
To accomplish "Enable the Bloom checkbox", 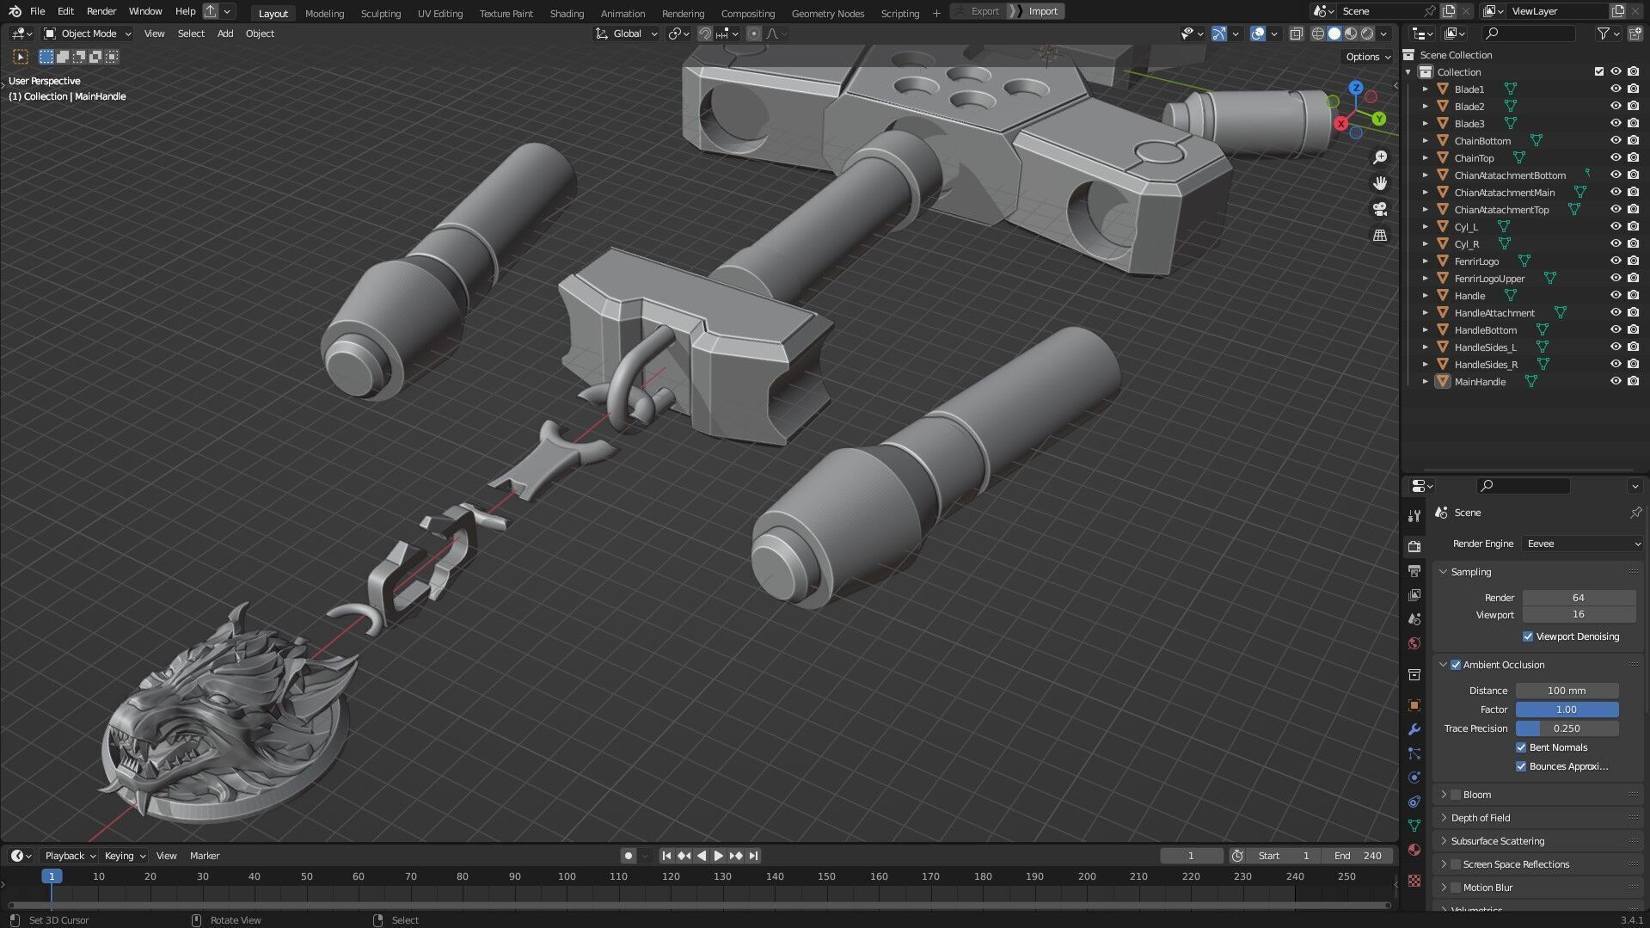I will [x=1456, y=795].
